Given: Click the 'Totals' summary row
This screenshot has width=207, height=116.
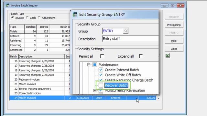Looking at the screenshot, I should [x=40, y=31].
